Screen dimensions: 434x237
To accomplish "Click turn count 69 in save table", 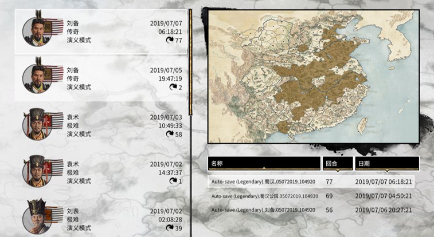I will coord(329,196).
